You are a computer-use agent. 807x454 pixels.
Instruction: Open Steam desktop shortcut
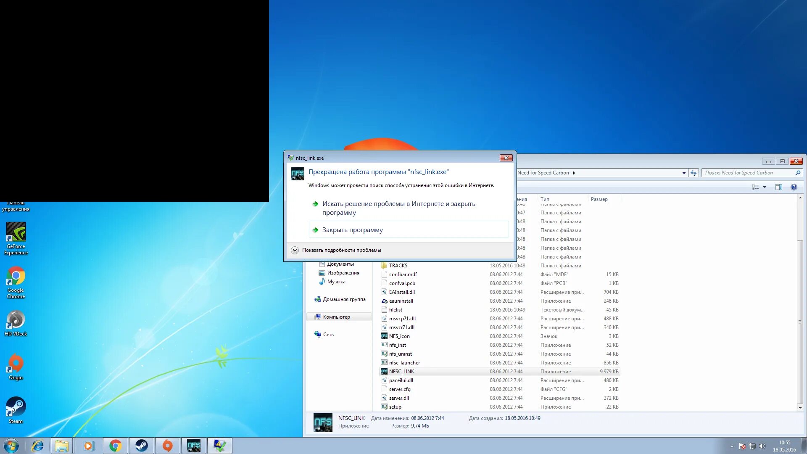16,410
